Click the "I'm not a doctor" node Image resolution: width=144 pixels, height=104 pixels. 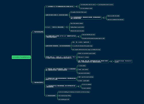[x=82, y=66]
